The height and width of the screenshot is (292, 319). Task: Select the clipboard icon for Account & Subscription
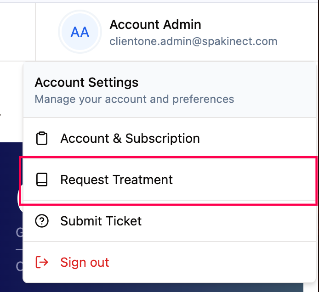coord(42,138)
